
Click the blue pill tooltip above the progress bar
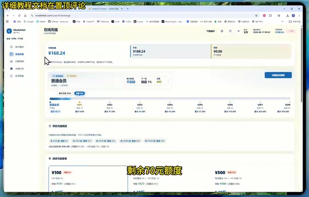(79, 93)
